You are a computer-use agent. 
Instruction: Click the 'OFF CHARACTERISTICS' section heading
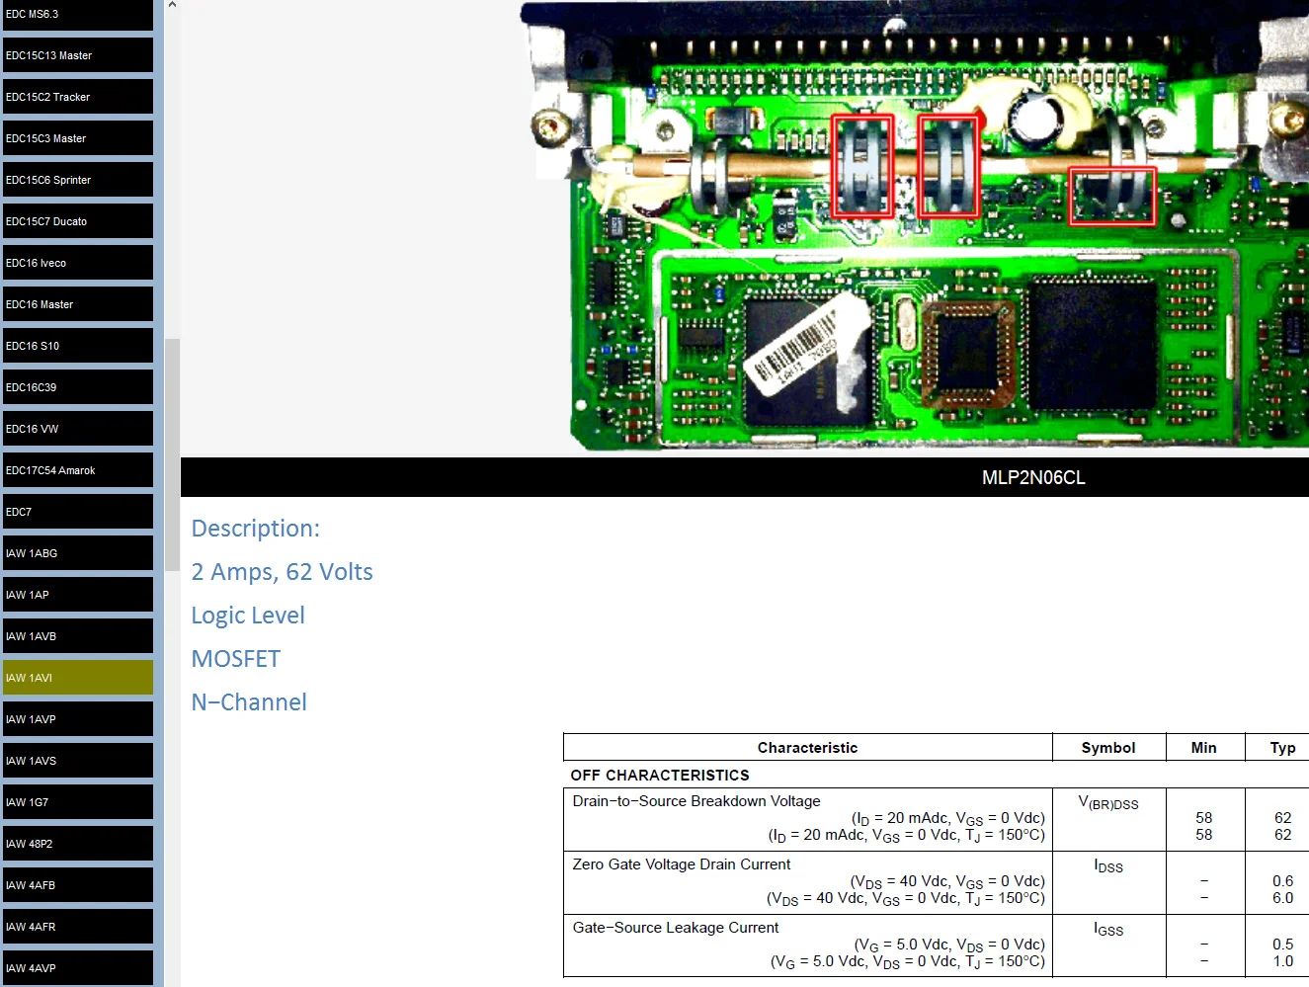point(660,776)
